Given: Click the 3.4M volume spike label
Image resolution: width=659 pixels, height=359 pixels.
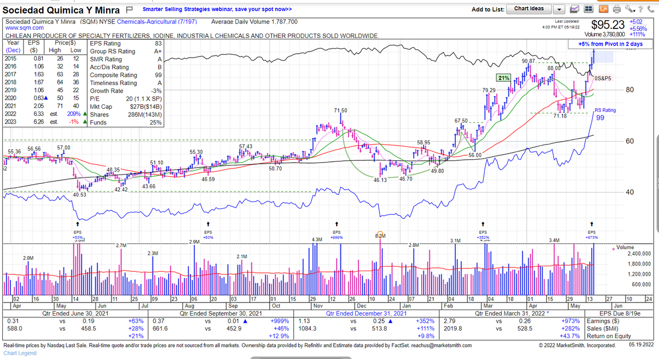Looking at the screenshot, I should tap(555, 240).
